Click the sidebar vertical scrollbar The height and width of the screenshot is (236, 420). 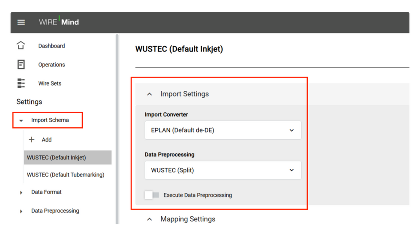pos(117,129)
